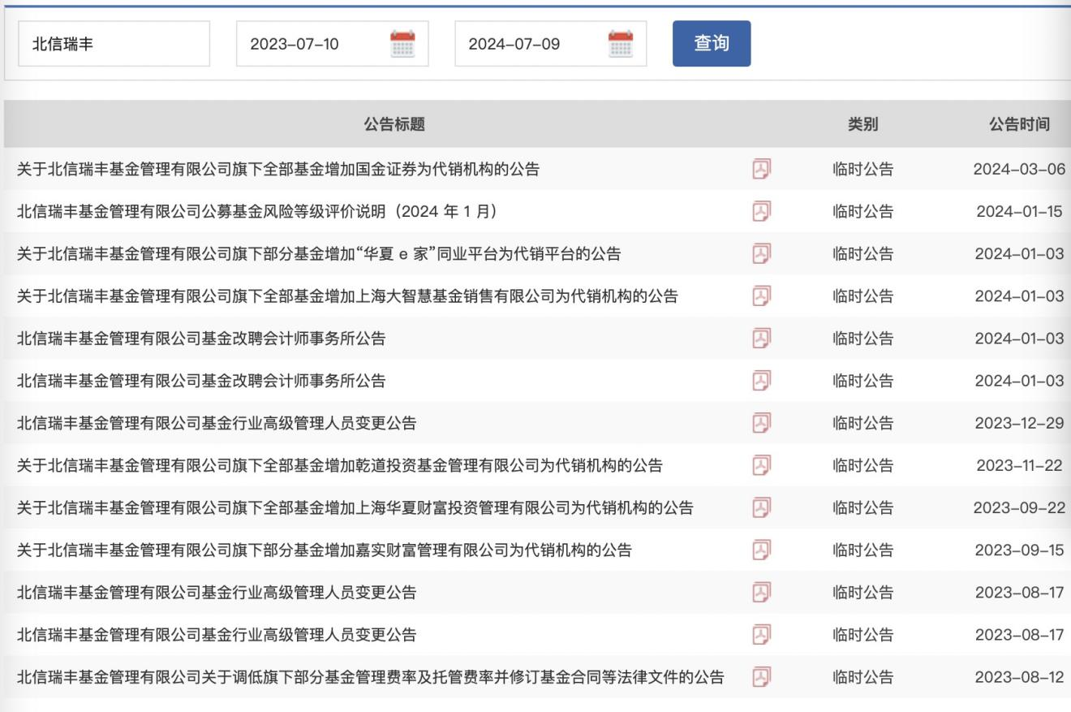
Task: Open the 上海华夏财富投资管理 announcement title
Action: (355, 507)
